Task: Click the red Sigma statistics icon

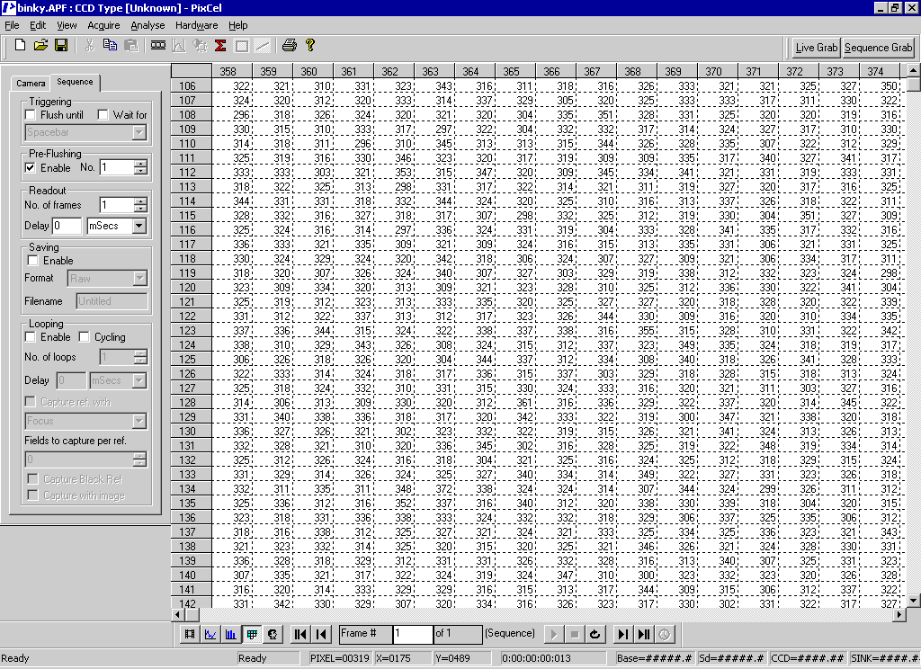Action: 219,45
